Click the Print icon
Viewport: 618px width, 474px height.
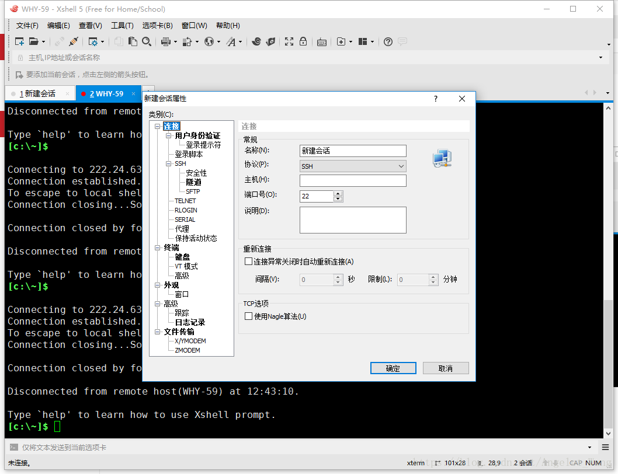pyautogui.click(x=166, y=41)
